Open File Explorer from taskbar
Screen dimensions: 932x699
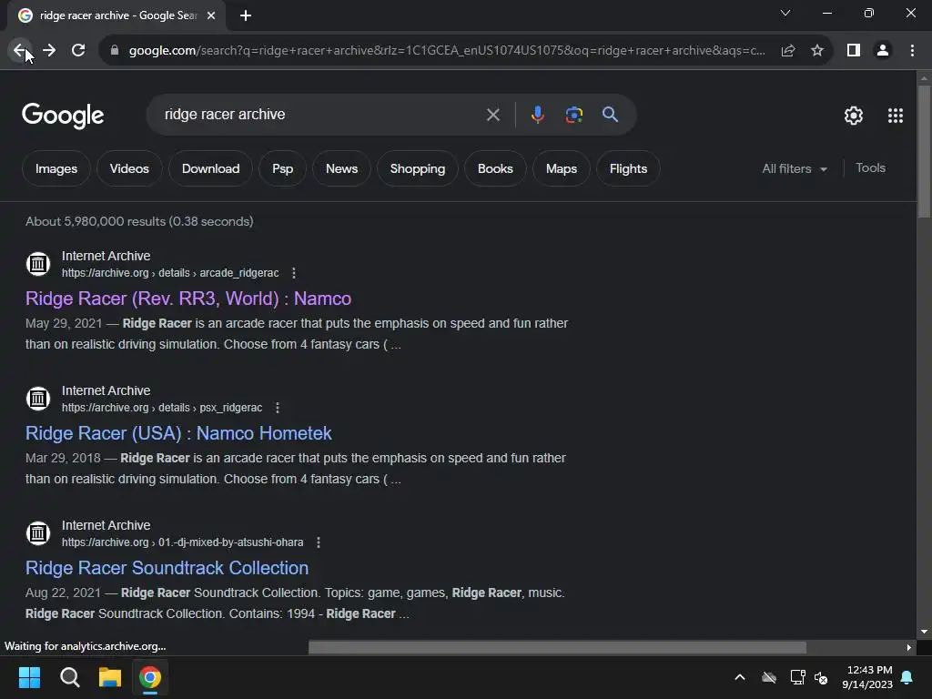click(110, 677)
